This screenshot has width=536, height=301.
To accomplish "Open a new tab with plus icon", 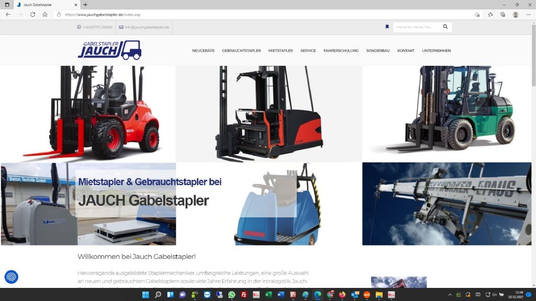I will coord(85,5).
